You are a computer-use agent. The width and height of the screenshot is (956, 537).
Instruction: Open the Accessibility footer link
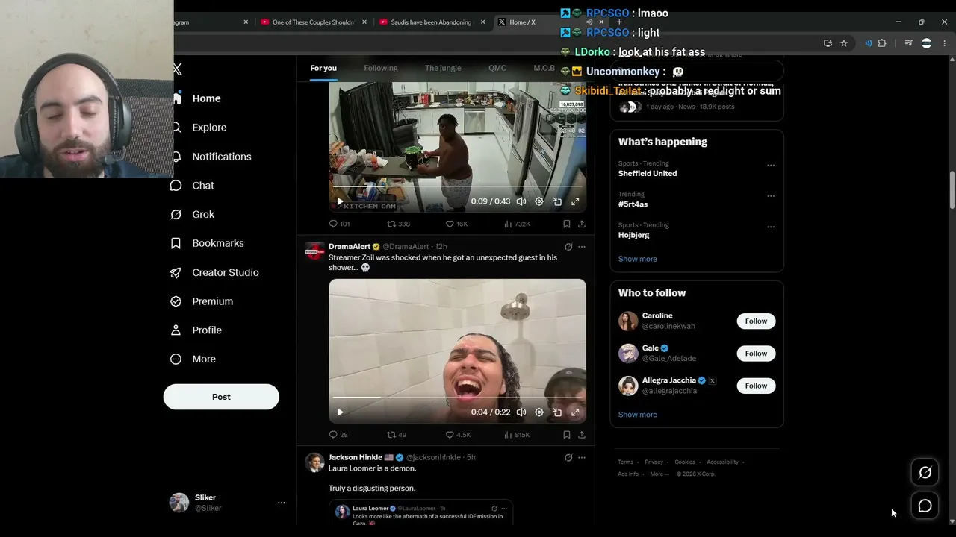[x=722, y=462]
